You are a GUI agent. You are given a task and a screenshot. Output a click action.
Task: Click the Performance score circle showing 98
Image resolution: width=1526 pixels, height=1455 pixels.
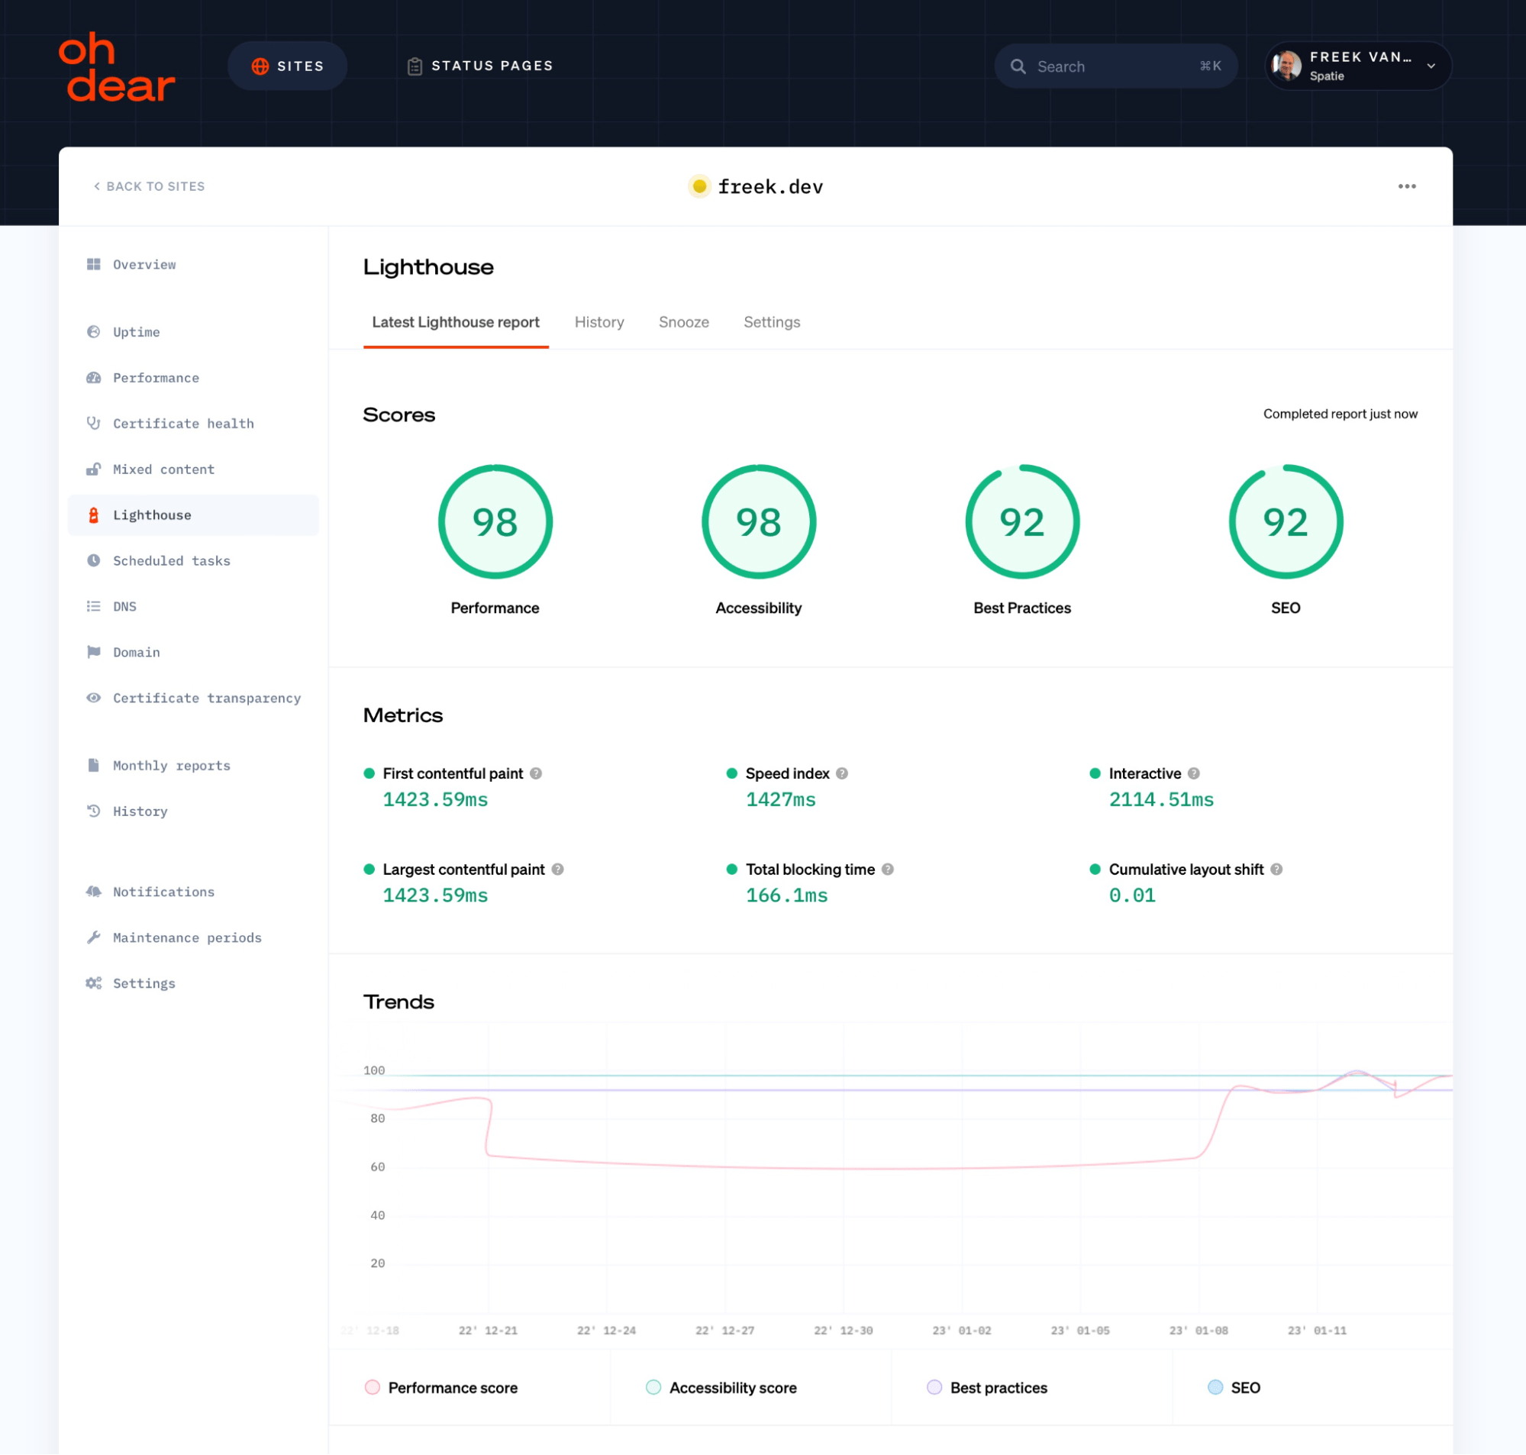pyautogui.click(x=495, y=521)
